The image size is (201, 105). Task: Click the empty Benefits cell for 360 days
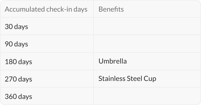point(147,96)
